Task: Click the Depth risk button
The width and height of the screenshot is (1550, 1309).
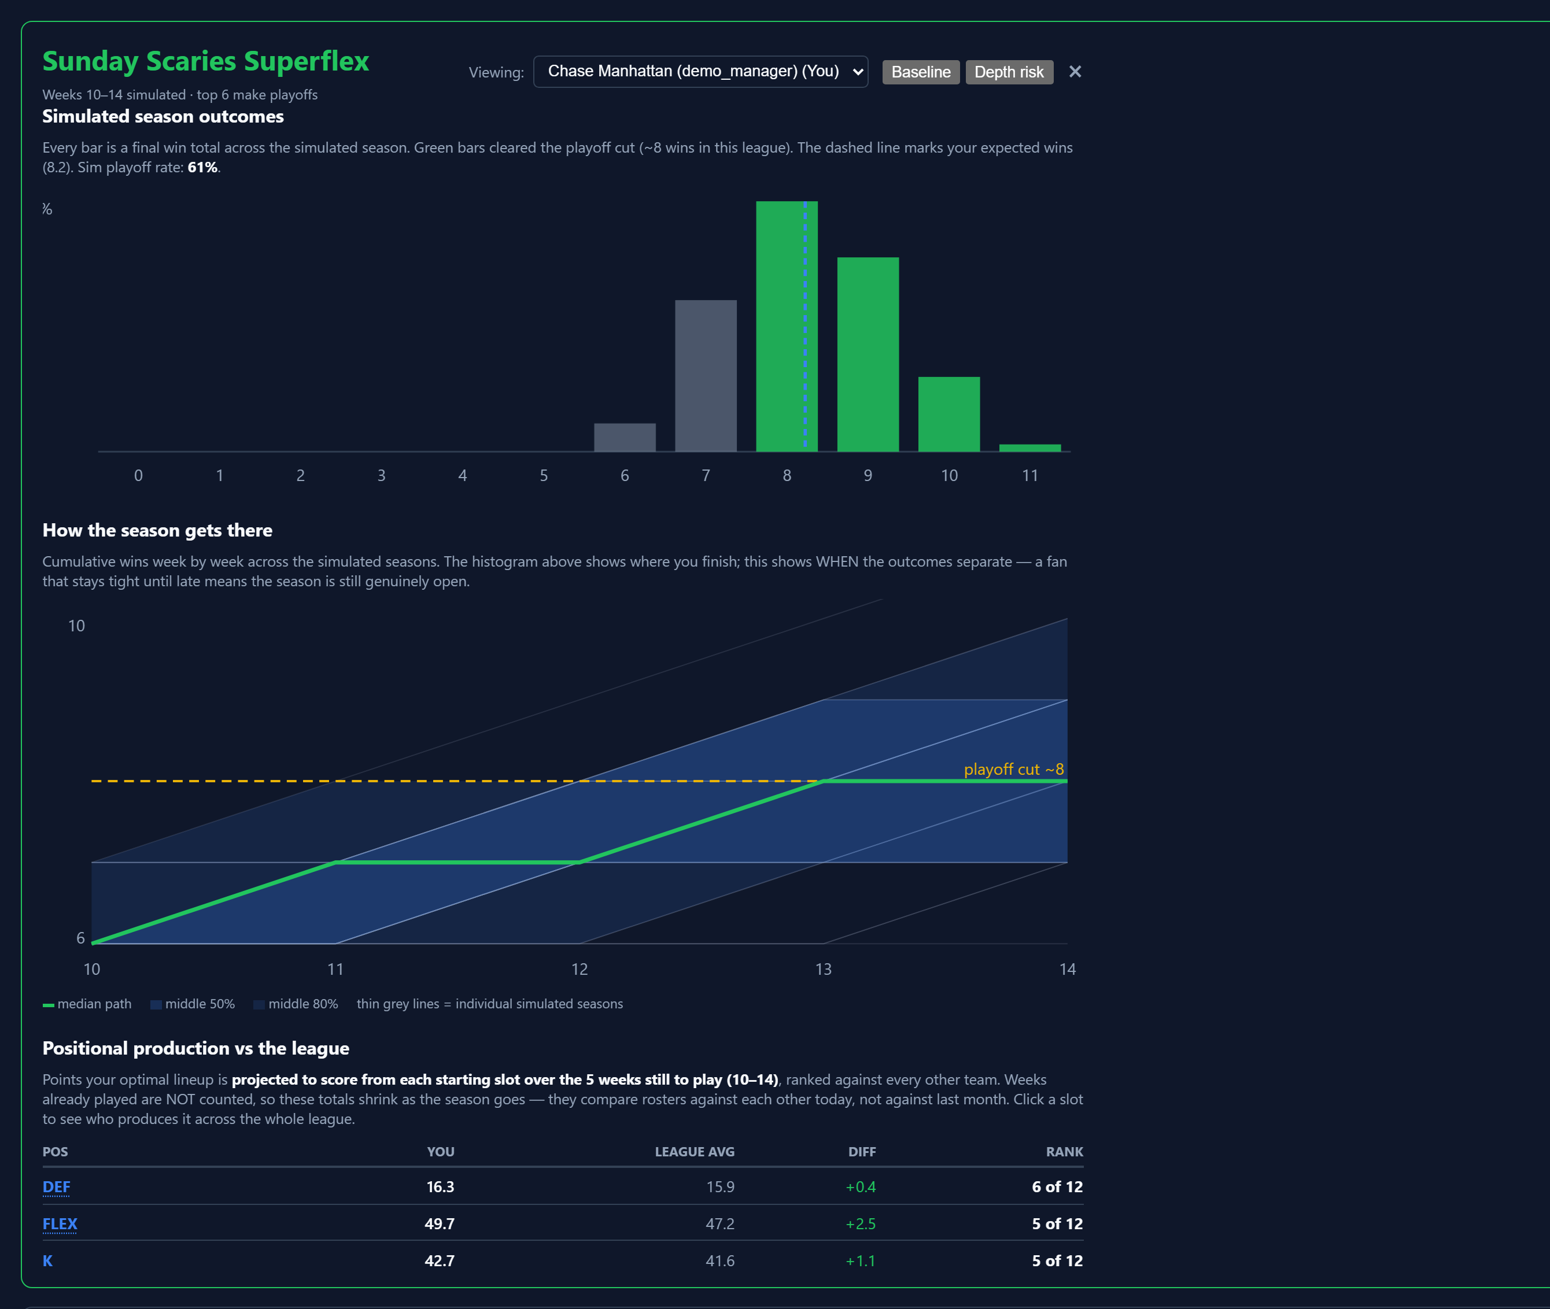Action: [x=1009, y=72]
